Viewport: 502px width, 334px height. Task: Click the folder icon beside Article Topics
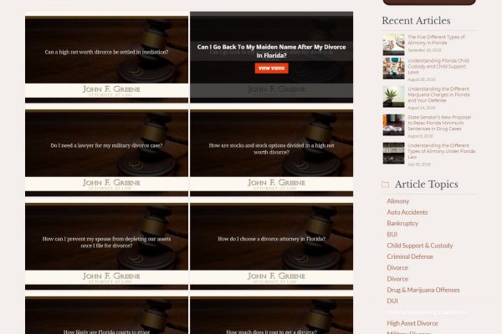point(385,184)
